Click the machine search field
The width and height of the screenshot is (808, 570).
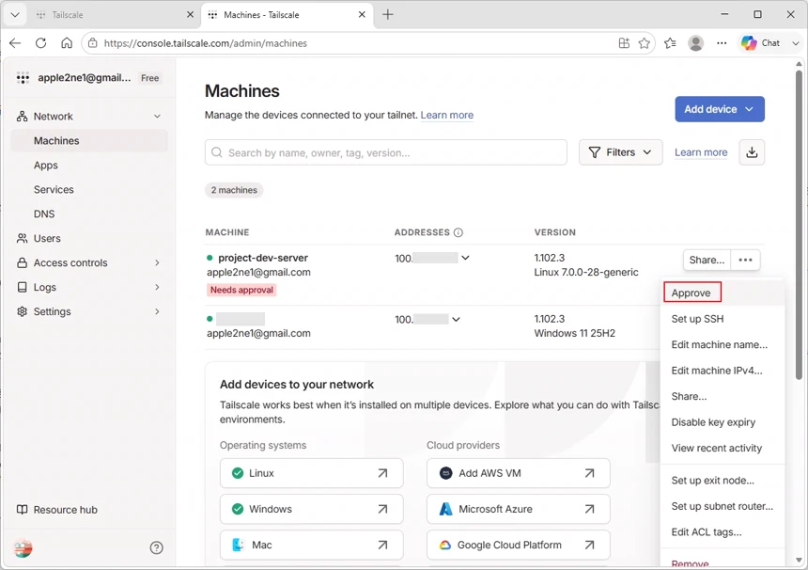pyautogui.click(x=386, y=152)
